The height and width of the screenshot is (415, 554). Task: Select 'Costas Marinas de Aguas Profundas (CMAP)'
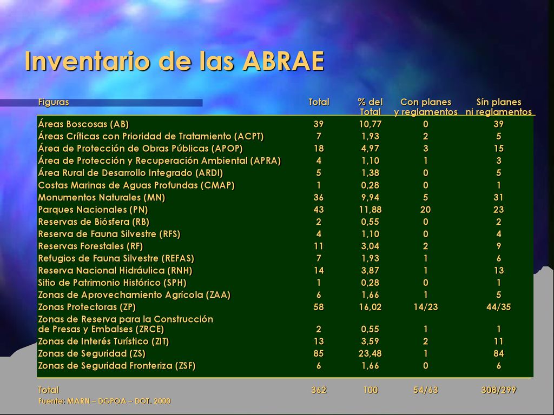(x=136, y=185)
